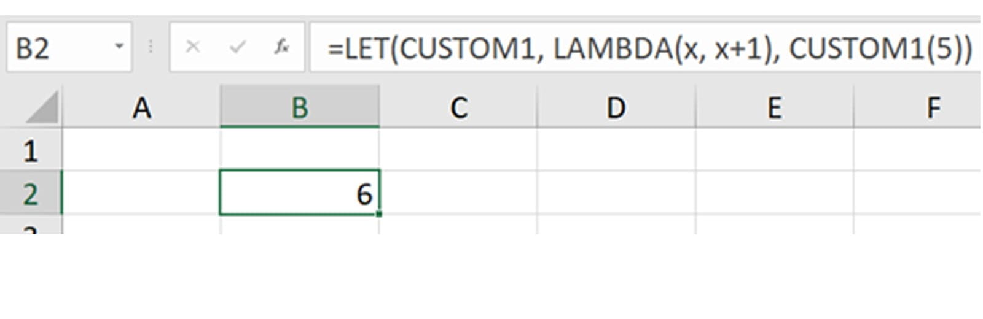Viewport: 983px width, 319px height.
Task: Select column A header
Action: [x=141, y=108]
